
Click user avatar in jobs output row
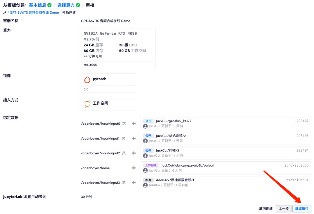pyautogui.click(x=145, y=170)
